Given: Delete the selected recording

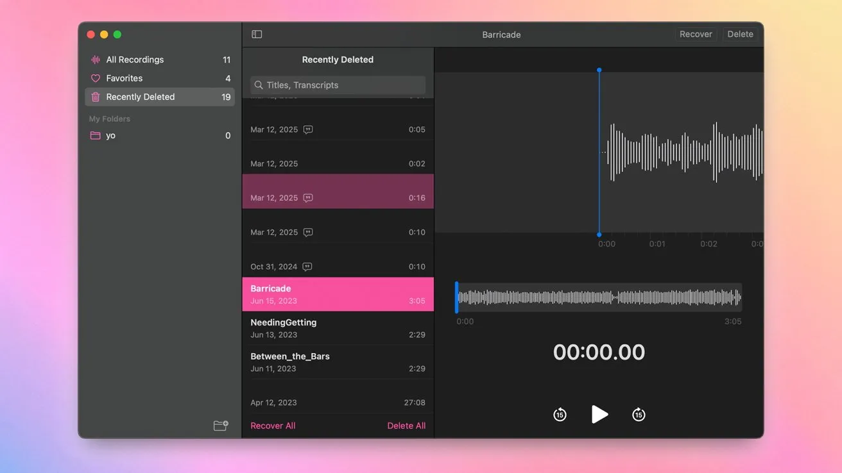Looking at the screenshot, I should pyautogui.click(x=739, y=34).
